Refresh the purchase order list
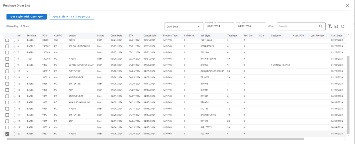The width and height of the screenshot is (355, 144). 343,26
